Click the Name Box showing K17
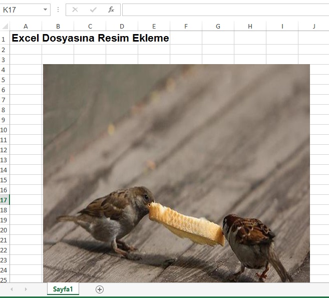 pyautogui.click(x=25, y=10)
